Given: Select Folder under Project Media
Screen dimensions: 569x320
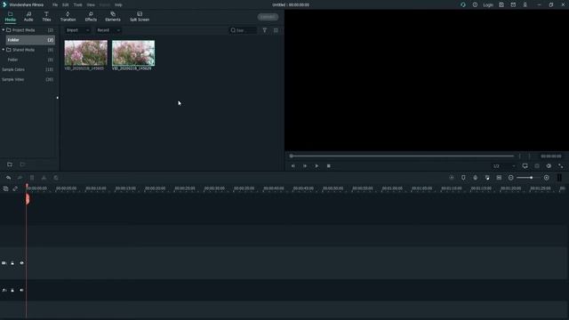Looking at the screenshot, I should coord(30,40).
